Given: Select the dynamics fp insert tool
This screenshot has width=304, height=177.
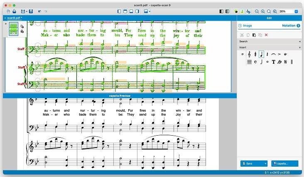Looking at the screenshot, I should [x=279, y=62].
